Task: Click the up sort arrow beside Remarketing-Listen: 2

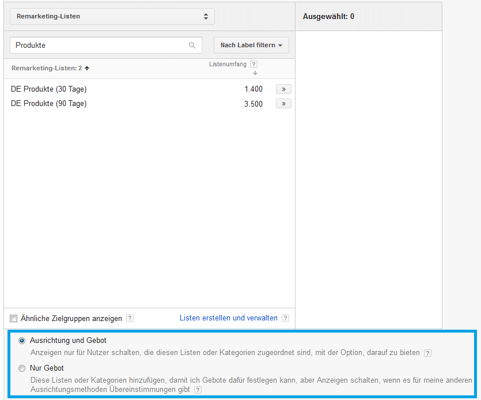Action: 87,68
